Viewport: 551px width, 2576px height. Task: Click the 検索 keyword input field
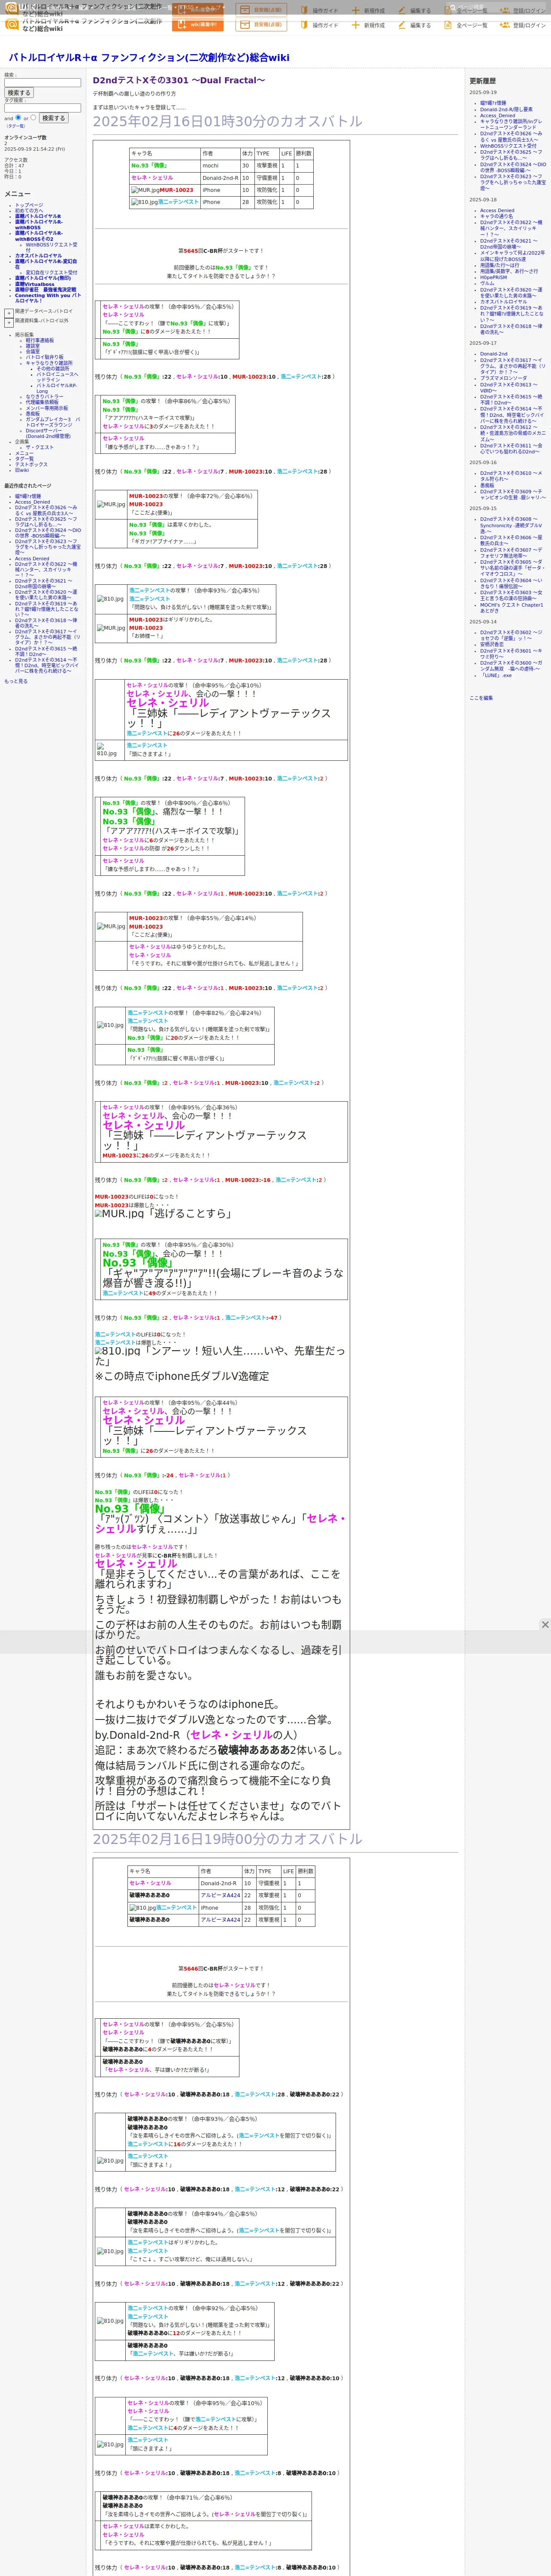(42, 83)
